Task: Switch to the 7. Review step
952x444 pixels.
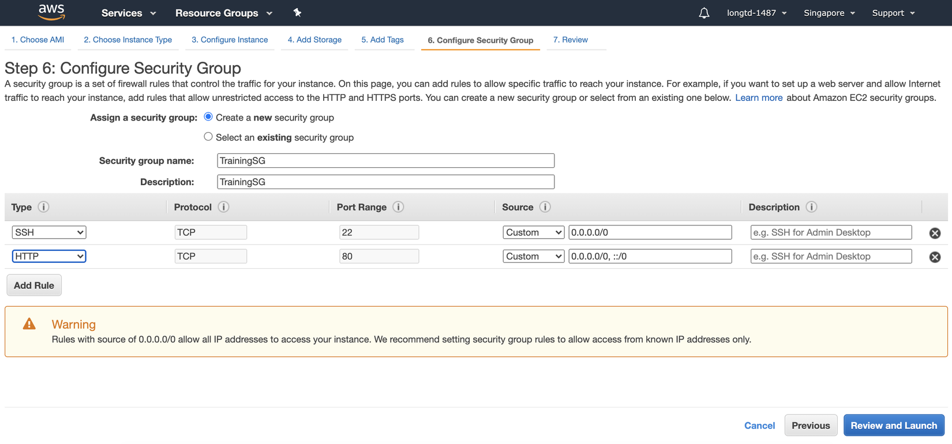Action: click(570, 40)
